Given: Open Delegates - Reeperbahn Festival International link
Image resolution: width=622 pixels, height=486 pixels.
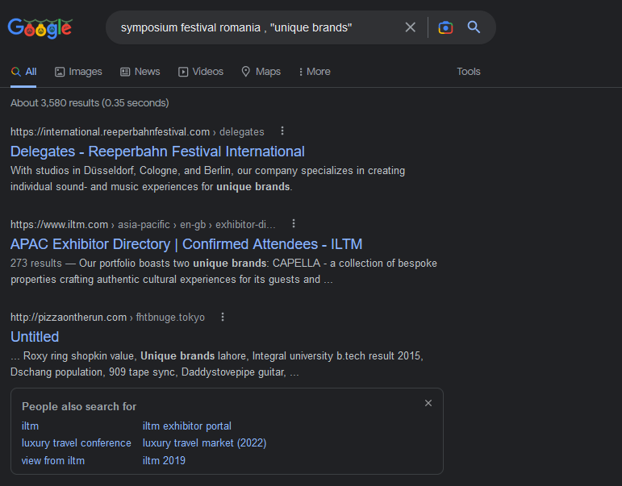Looking at the screenshot, I should [x=157, y=152].
